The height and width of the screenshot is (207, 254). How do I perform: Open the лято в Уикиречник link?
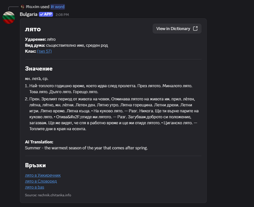coord(43,175)
